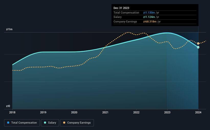Click the zł68.318m company earnings value

click(150, 21)
